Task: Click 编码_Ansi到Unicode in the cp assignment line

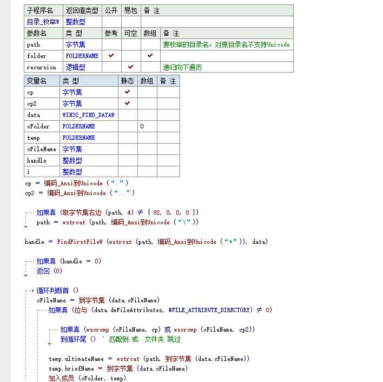Action: (x=73, y=183)
